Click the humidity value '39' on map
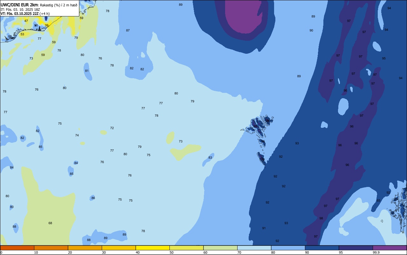Image resolution: width=407 pixels, height=255 pixels. click(x=46, y=25)
